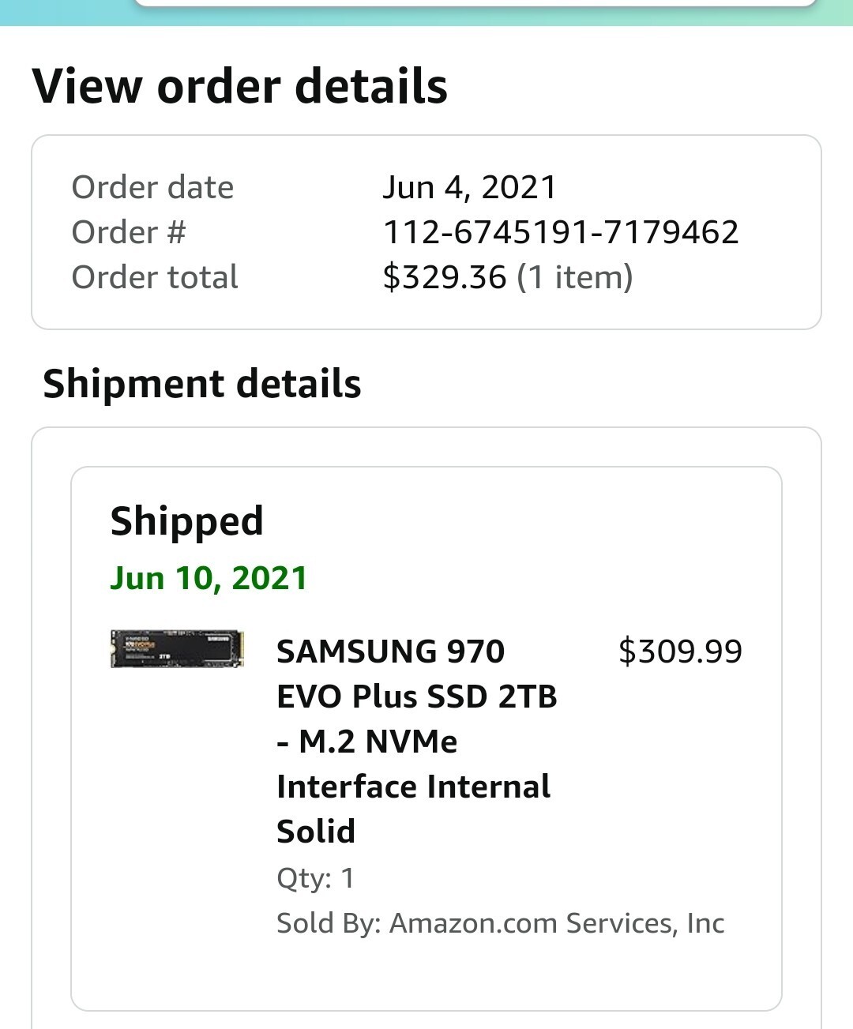This screenshot has width=853, height=1029.
Task: Tap the Order total label
Action: click(155, 277)
